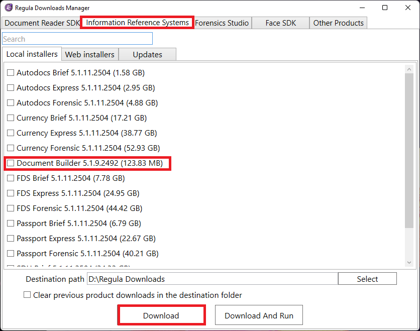420x331 pixels.
Task: Click the list's vertical scrollbar thumb
Action: click(x=409, y=151)
